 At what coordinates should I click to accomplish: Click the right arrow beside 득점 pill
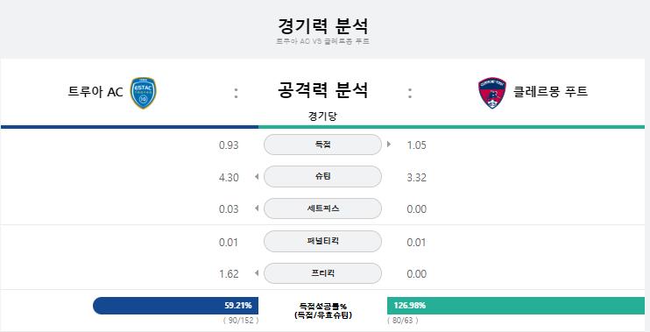click(x=389, y=145)
